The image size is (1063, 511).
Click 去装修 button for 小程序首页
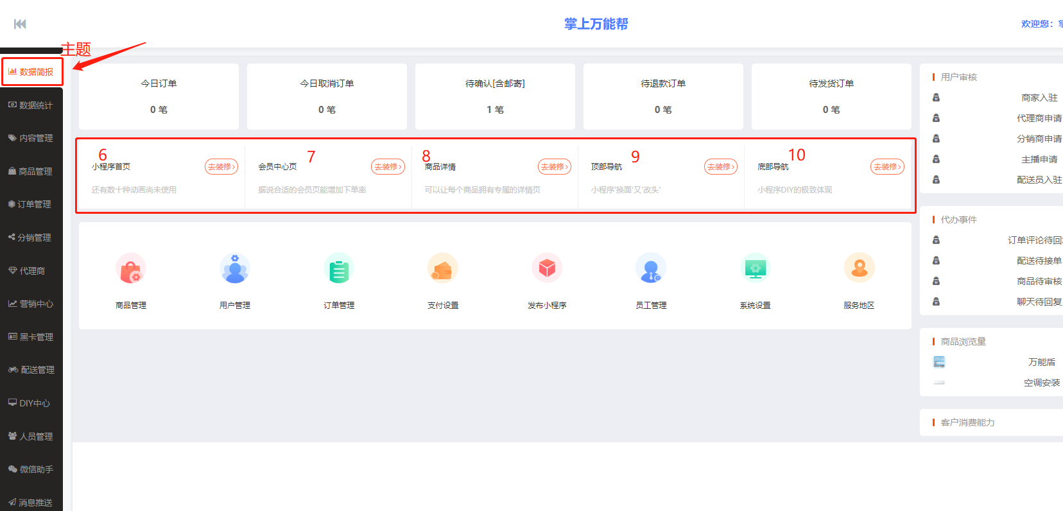[221, 167]
